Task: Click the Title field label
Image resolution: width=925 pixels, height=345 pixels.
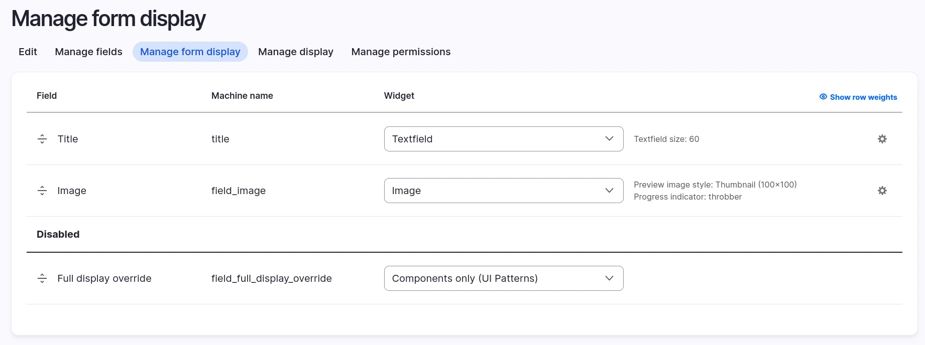Action: click(x=68, y=139)
